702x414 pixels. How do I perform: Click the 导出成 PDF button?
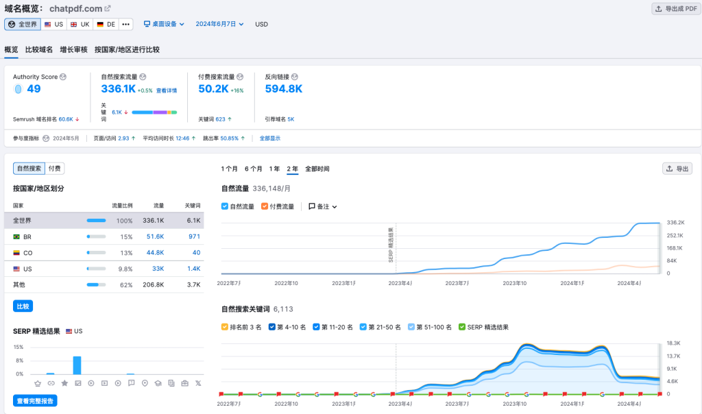[676, 8]
